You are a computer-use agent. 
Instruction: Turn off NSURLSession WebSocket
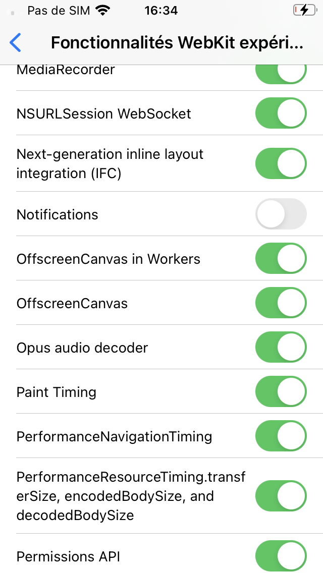click(281, 113)
